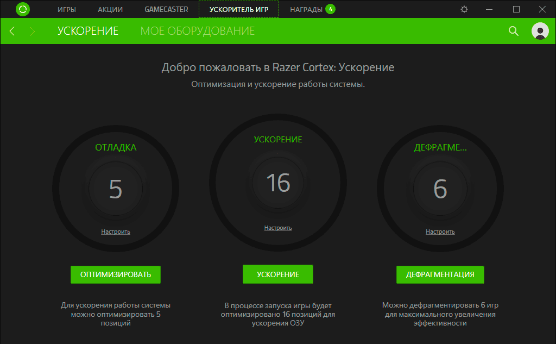The height and width of the screenshot is (344, 556).
Task: Open Настроить link under ДЕФРАГМЕ... dial
Action: tap(440, 232)
